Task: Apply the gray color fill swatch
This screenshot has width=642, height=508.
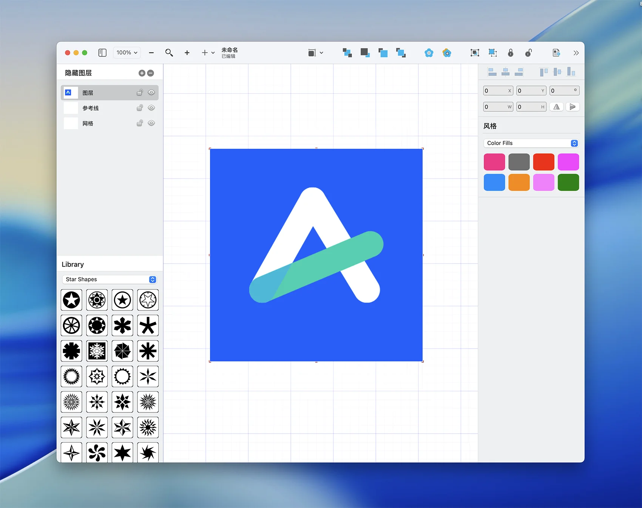Action: (519, 162)
